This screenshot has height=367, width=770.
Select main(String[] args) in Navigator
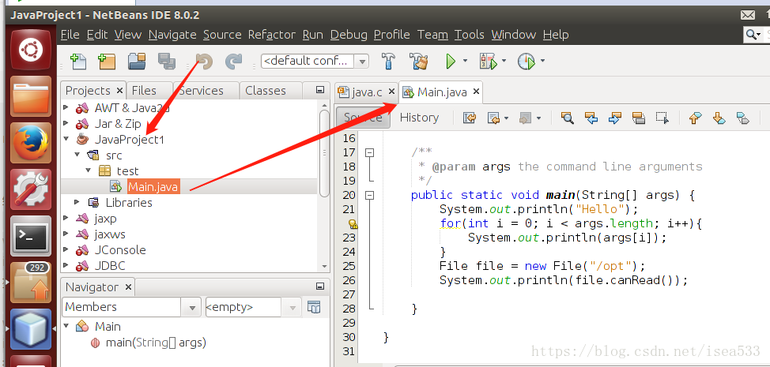click(x=156, y=343)
